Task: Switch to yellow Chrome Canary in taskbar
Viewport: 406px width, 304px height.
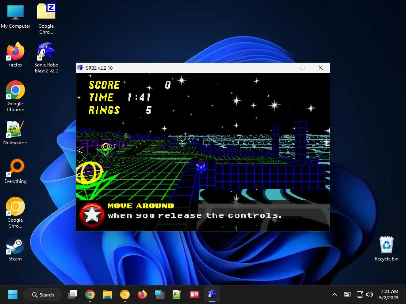Action: click(x=125, y=294)
